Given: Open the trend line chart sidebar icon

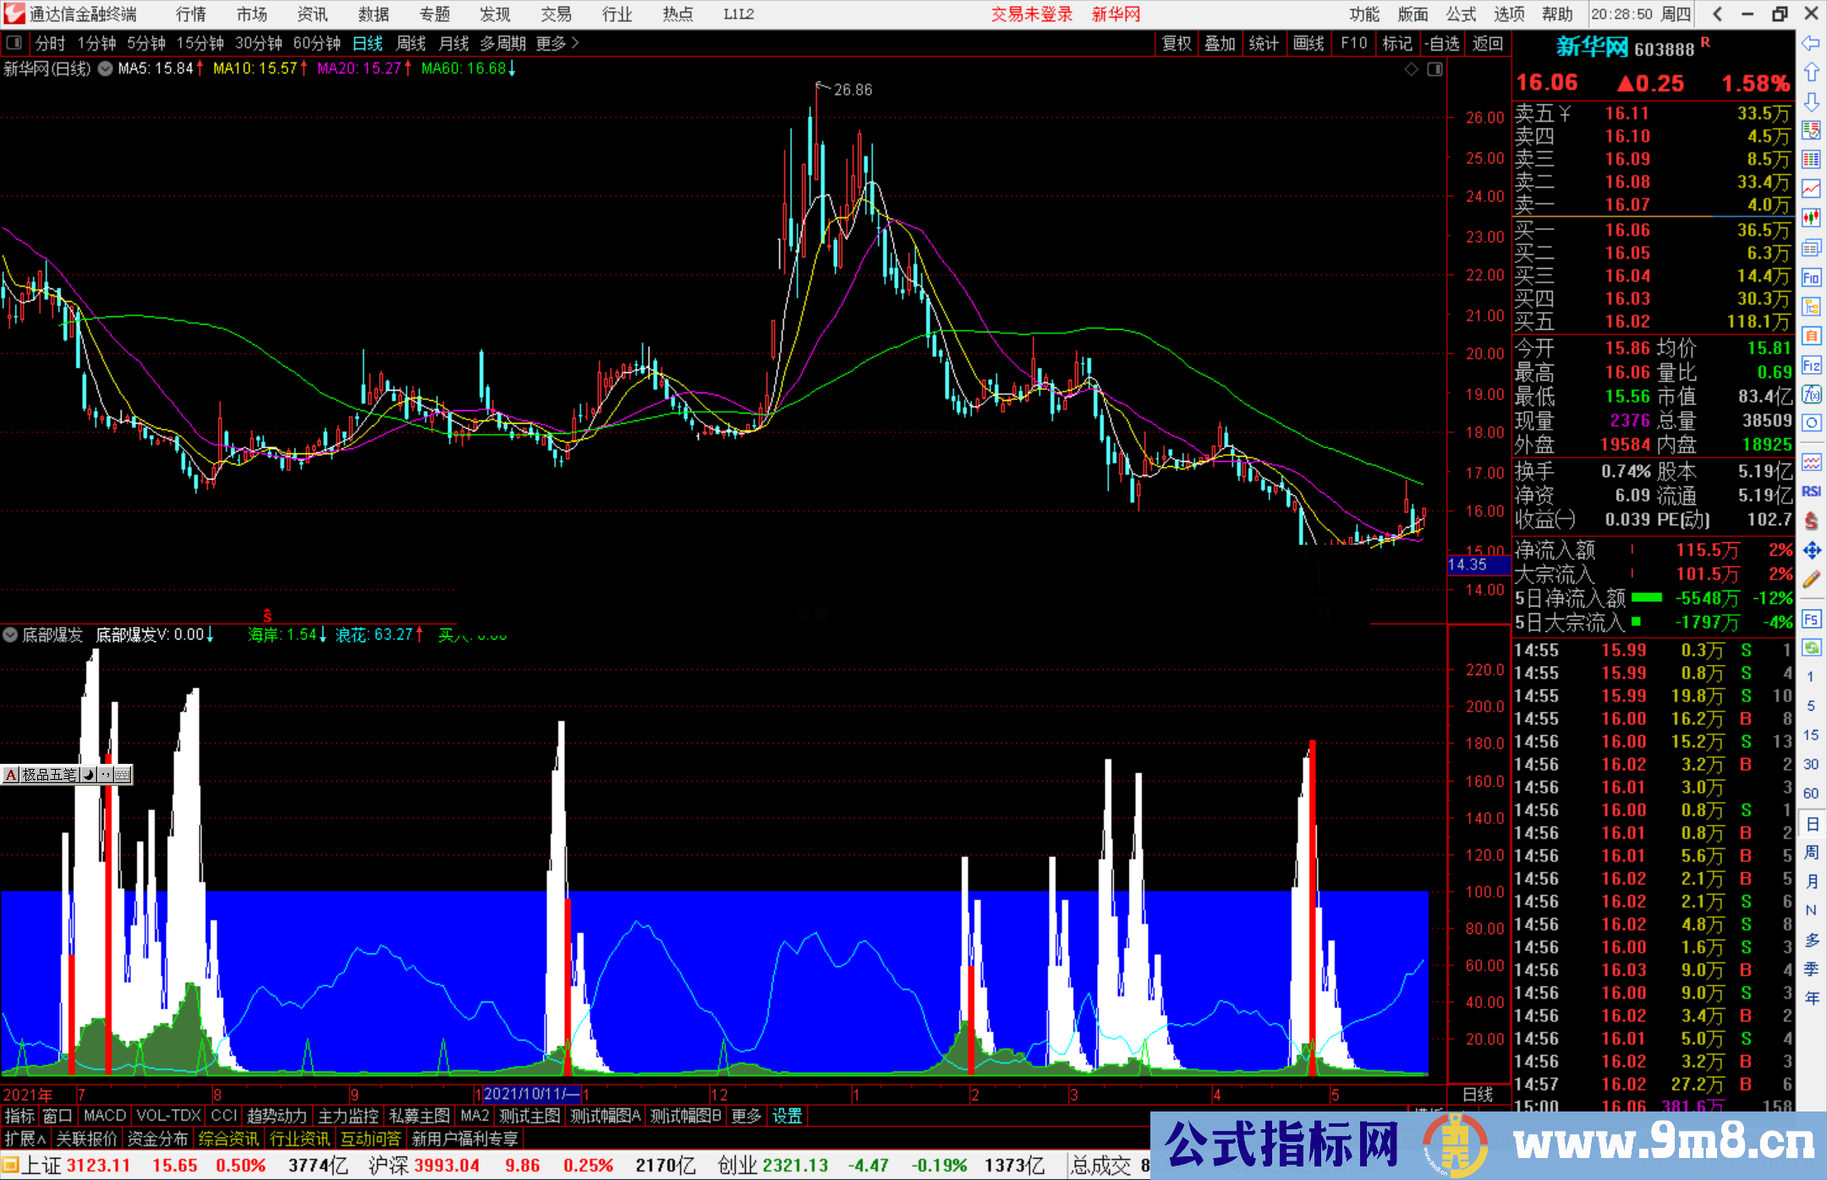Looking at the screenshot, I should (x=1811, y=189).
